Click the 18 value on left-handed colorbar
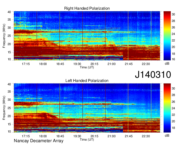Screen dimensions: 178x144 tap(173, 128)
